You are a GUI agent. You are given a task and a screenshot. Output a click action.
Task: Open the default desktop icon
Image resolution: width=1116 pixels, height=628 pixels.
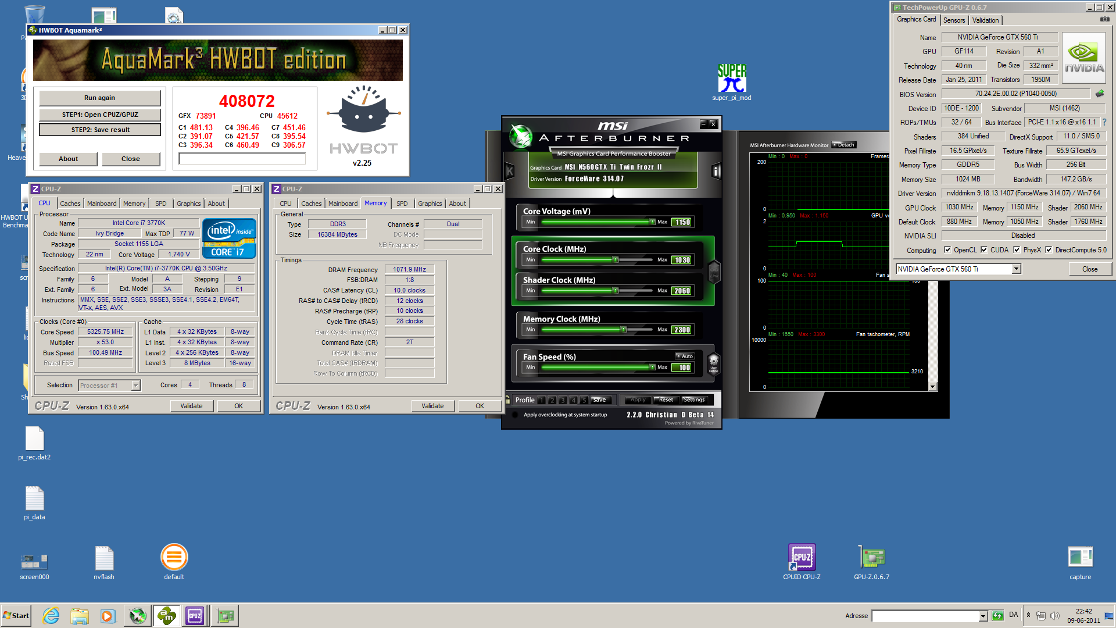tap(174, 562)
